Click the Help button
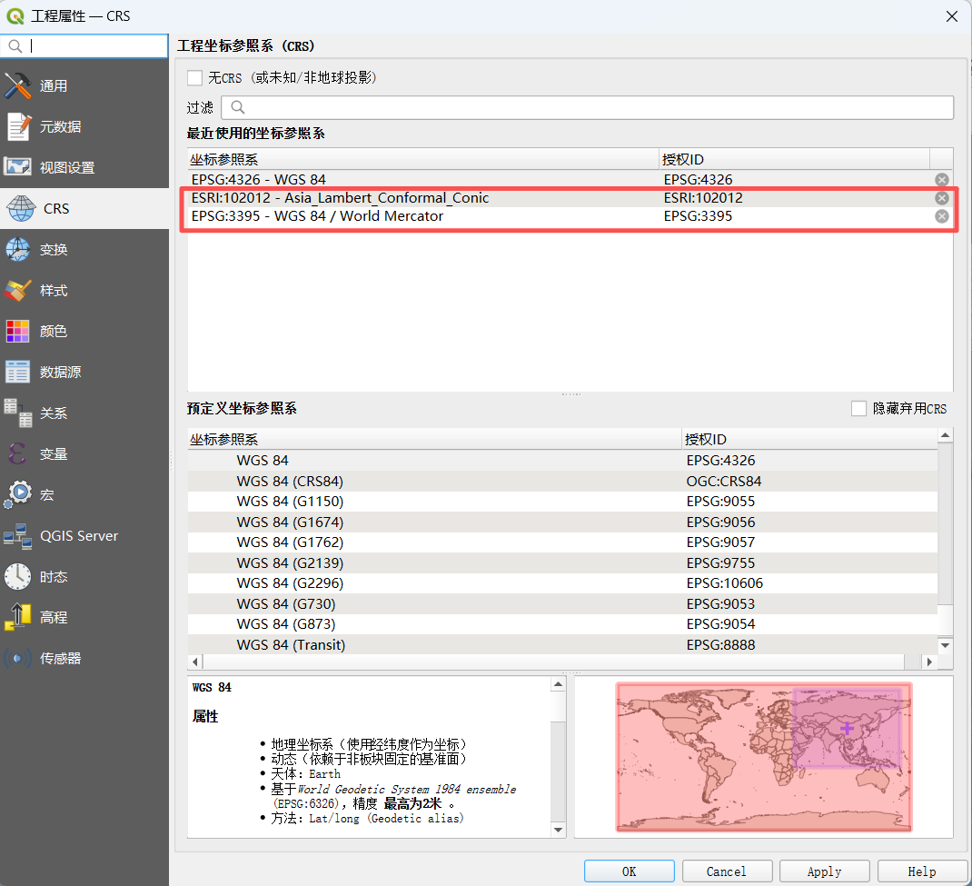 tap(922, 871)
